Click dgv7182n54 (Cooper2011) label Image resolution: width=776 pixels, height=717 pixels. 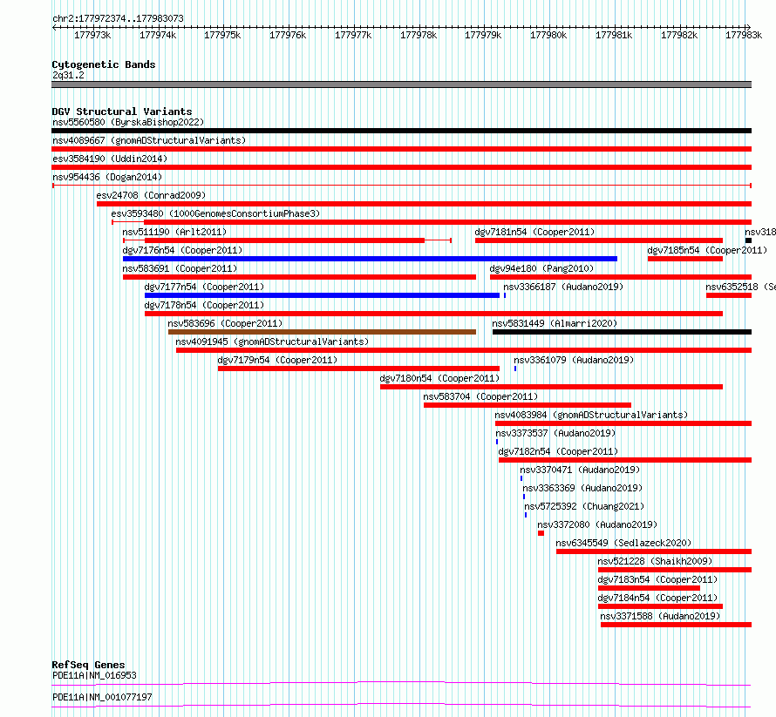tap(558, 451)
